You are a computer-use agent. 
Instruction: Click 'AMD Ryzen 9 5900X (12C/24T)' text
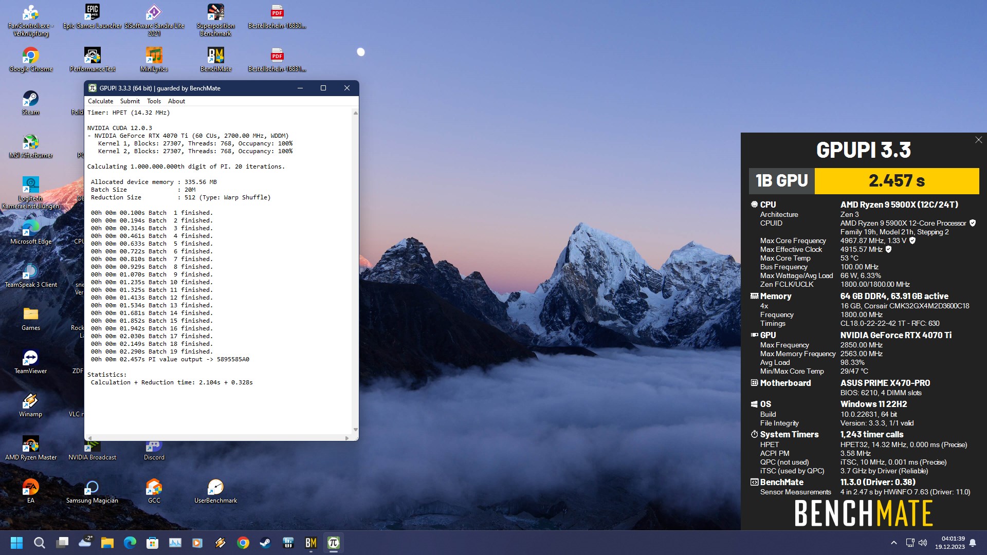coord(899,205)
